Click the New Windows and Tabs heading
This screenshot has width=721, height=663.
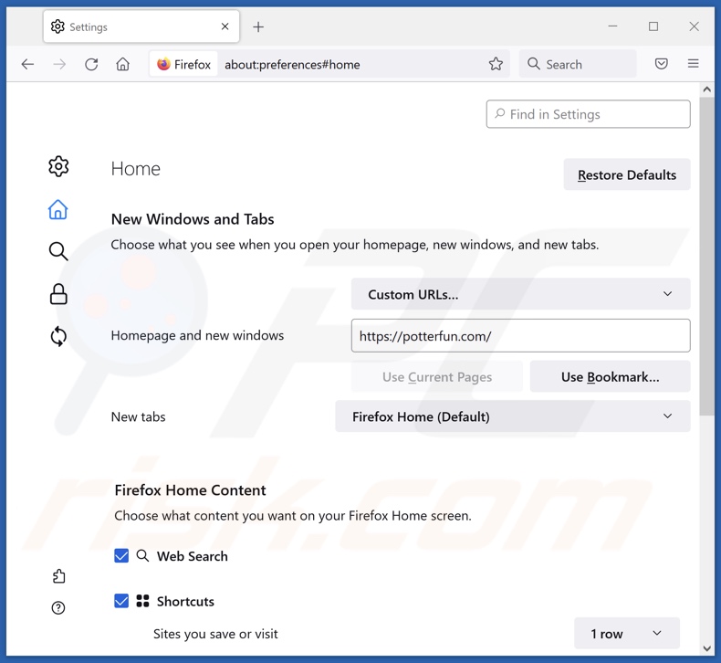pyautogui.click(x=193, y=219)
